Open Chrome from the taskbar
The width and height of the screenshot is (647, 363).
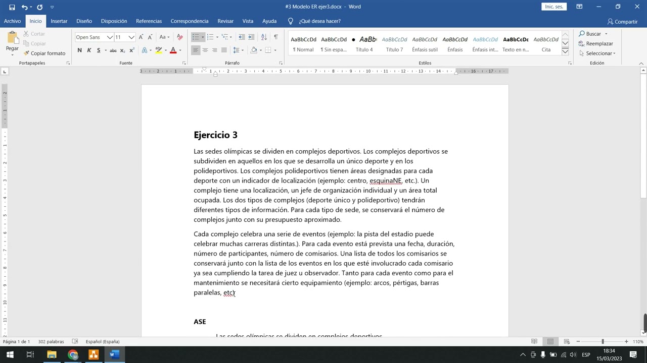click(73, 355)
